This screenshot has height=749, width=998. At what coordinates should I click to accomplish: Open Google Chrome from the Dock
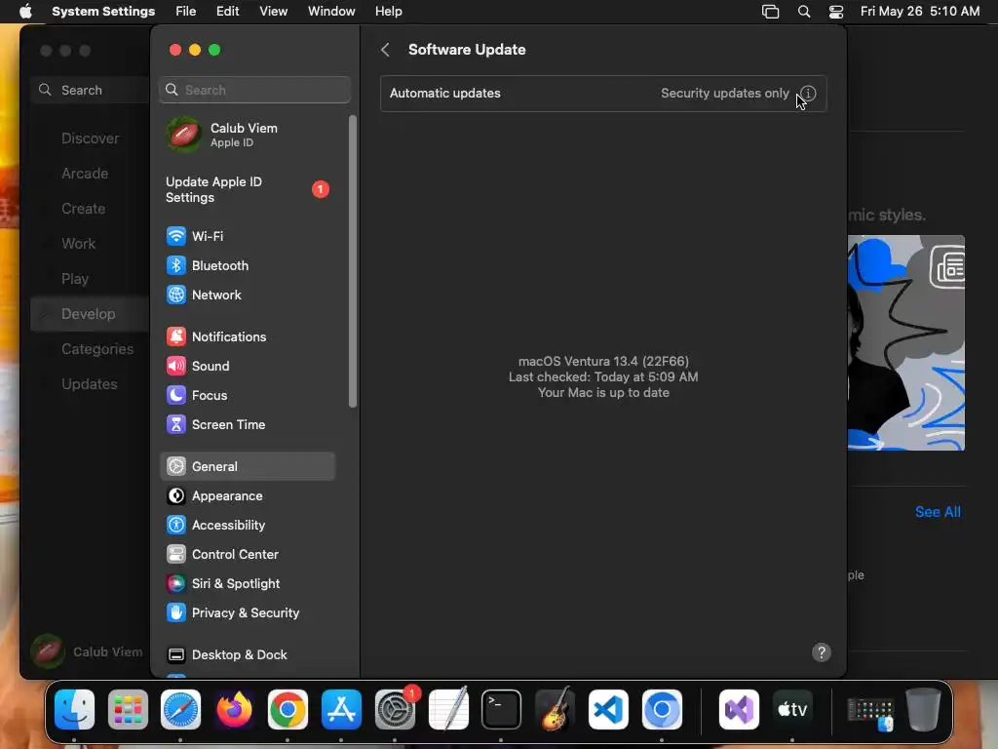point(288,710)
